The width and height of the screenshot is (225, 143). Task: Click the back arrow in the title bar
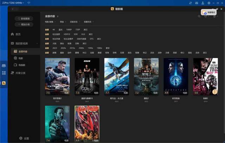point(13,9)
